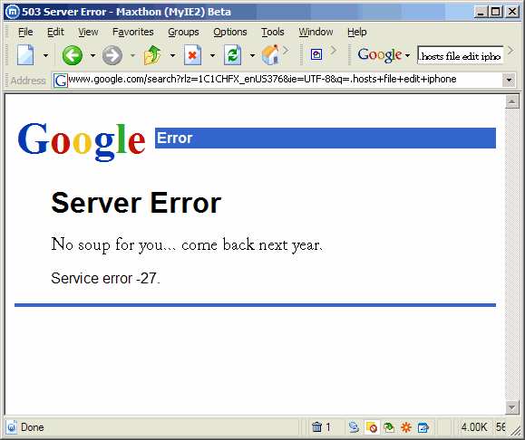Click the orange sun icon in status bar
Image resolution: width=525 pixels, height=440 pixels.
406,427
